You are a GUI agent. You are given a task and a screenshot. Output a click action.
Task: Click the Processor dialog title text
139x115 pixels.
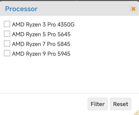point(21,9)
